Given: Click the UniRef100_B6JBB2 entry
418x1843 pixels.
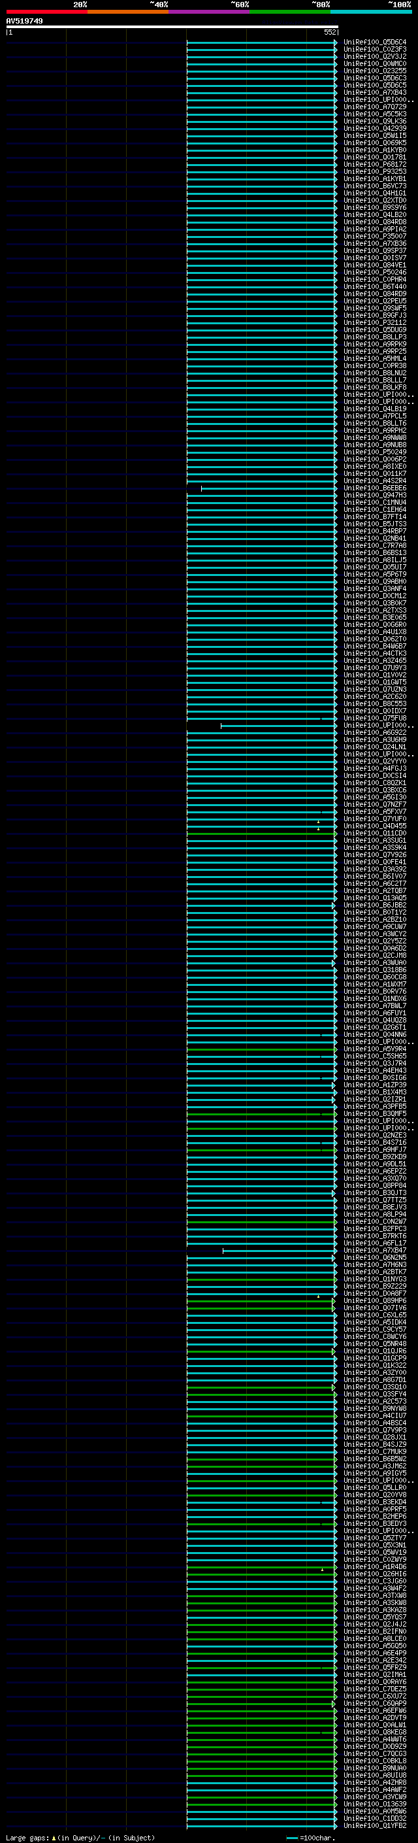Looking at the screenshot, I should pyautogui.click(x=374, y=905).
